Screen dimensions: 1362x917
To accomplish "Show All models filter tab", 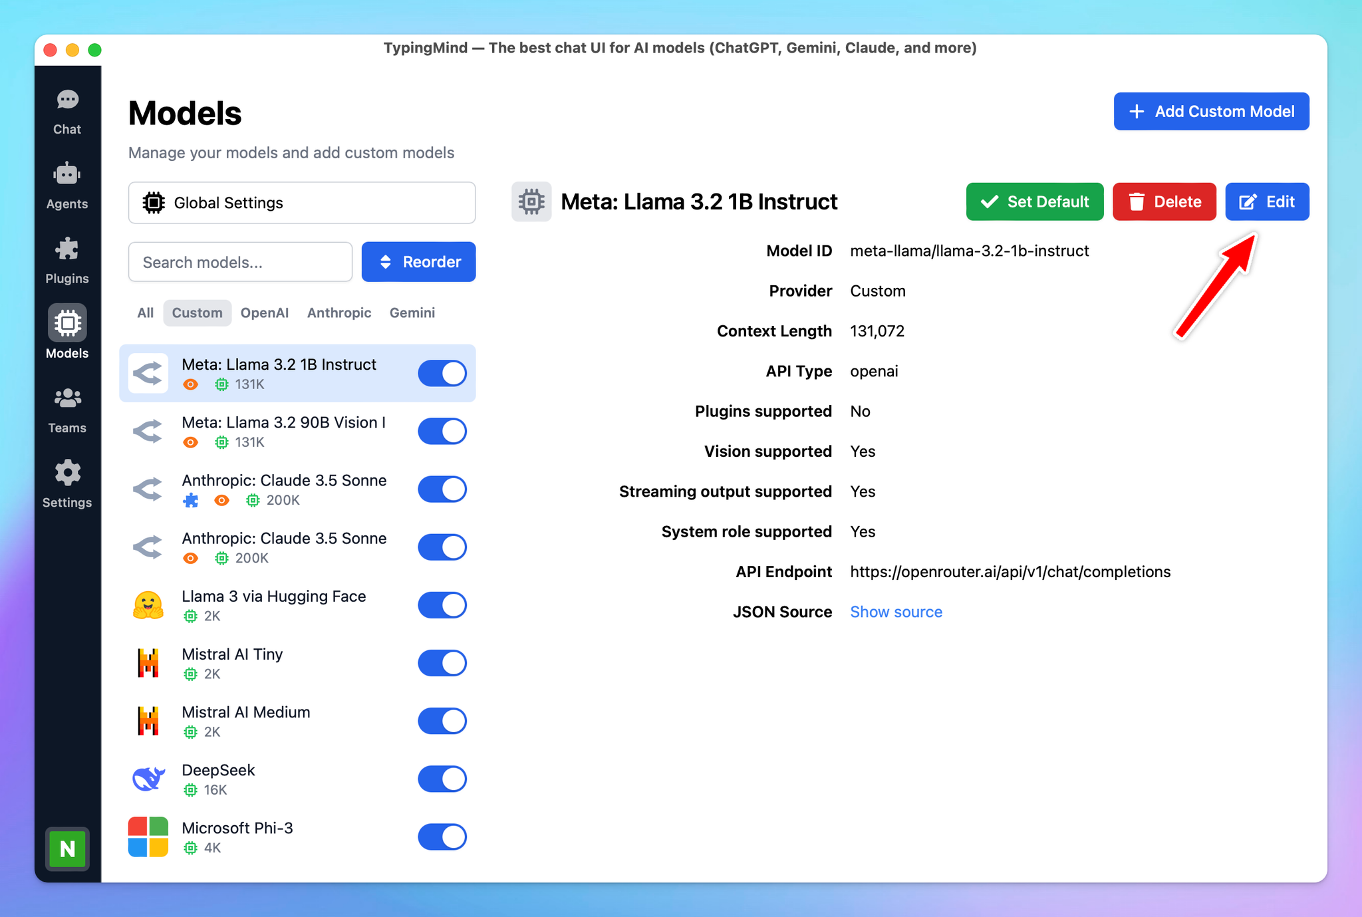I will point(145,313).
